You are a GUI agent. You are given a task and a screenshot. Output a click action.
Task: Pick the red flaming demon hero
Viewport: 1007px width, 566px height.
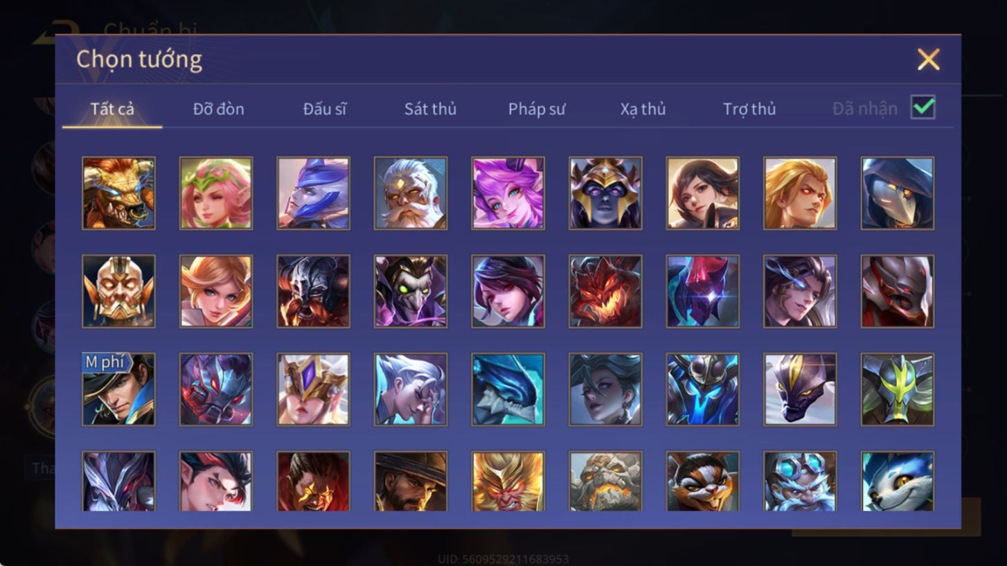605,291
